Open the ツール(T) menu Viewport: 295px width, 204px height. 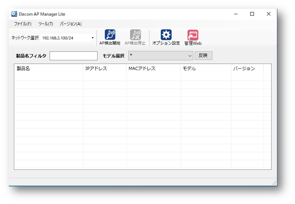[x=46, y=24]
